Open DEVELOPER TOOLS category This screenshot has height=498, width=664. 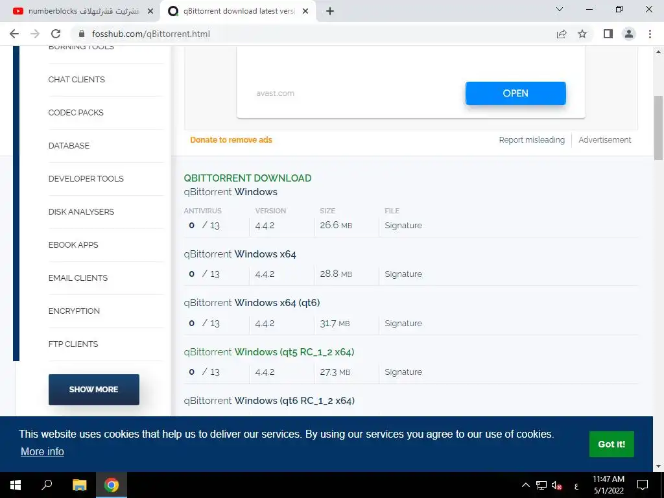point(86,179)
